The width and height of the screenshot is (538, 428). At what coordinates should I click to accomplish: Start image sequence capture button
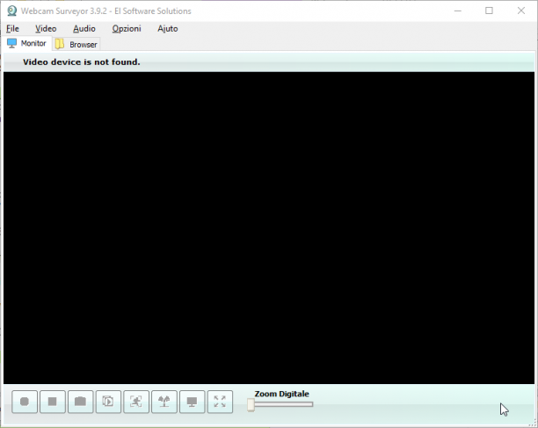click(108, 402)
